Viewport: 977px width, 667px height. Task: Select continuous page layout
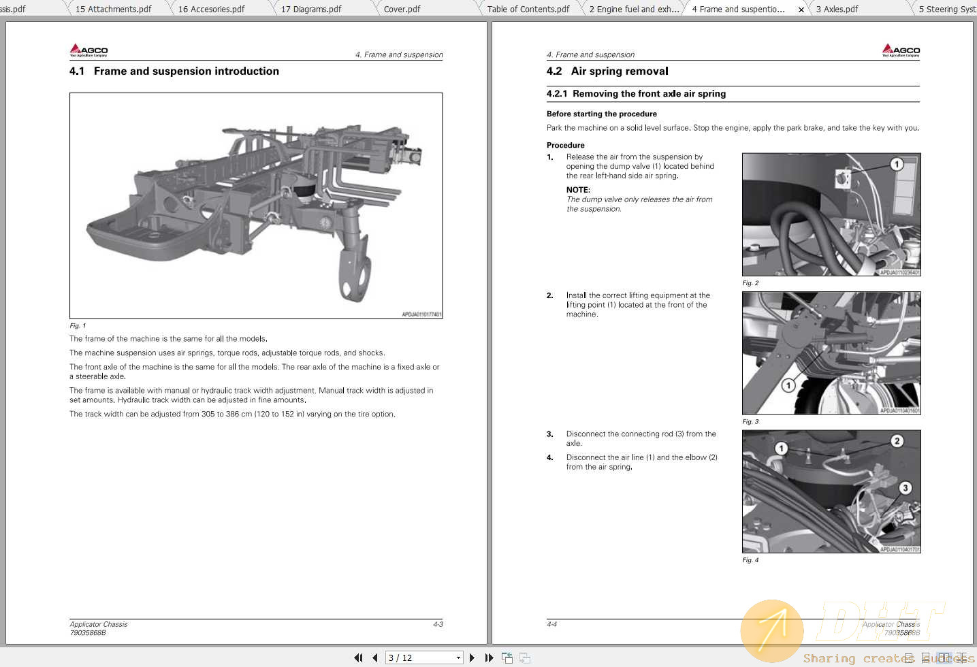click(927, 657)
